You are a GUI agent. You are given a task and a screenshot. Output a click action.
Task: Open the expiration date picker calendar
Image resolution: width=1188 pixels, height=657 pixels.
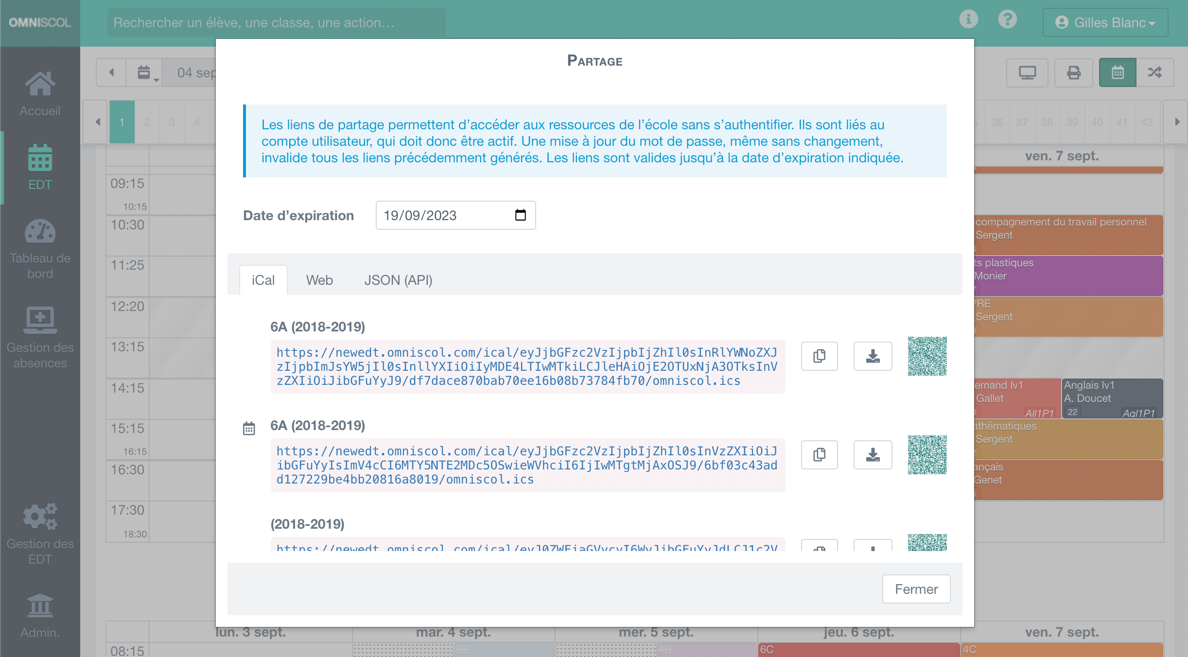521,215
